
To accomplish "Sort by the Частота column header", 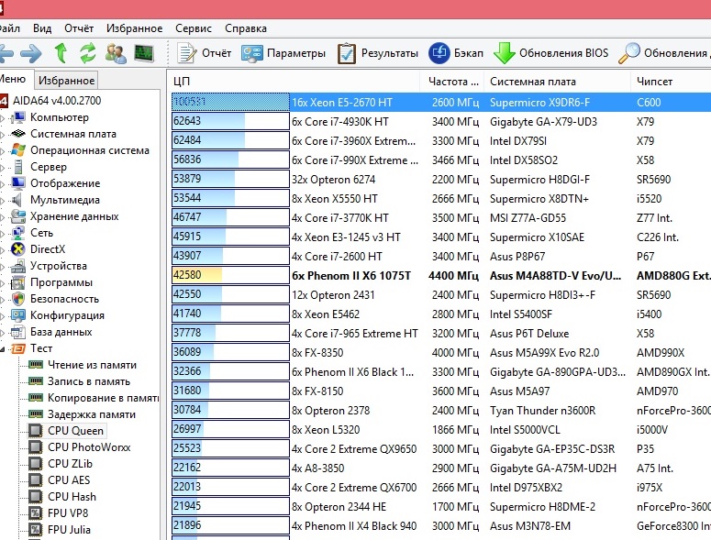I will tap(452, 82).
